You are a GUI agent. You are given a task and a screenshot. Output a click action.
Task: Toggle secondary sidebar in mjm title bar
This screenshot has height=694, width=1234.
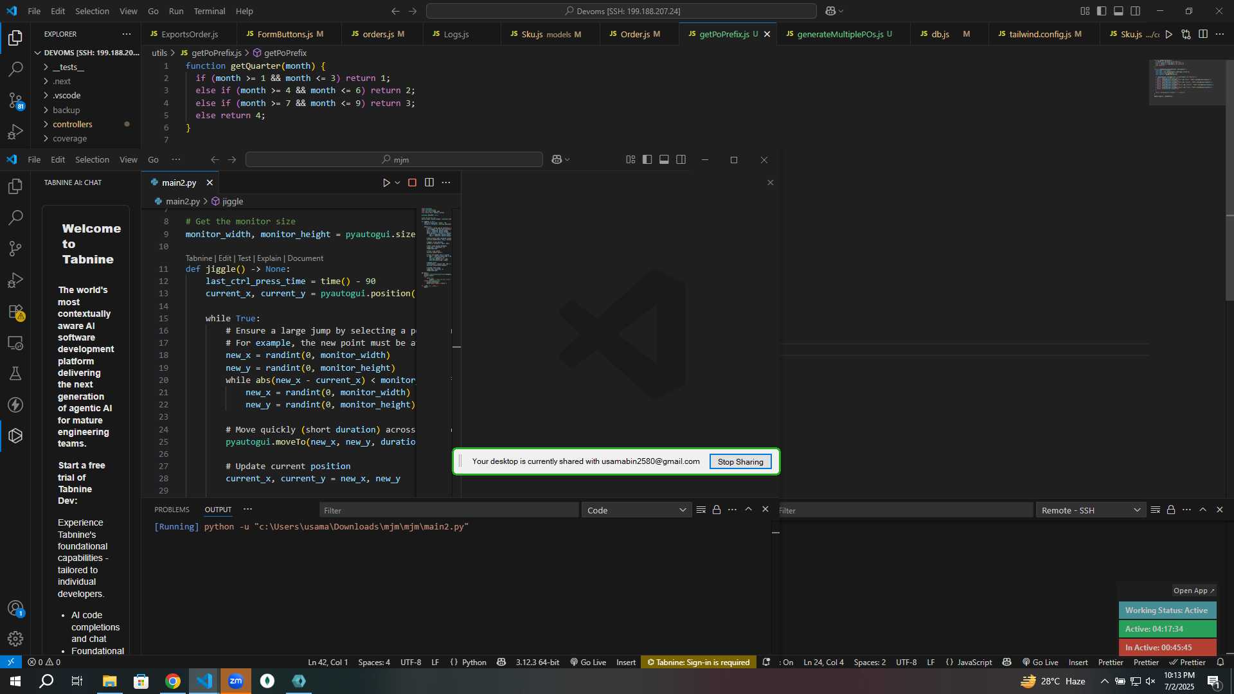[681, 159]
